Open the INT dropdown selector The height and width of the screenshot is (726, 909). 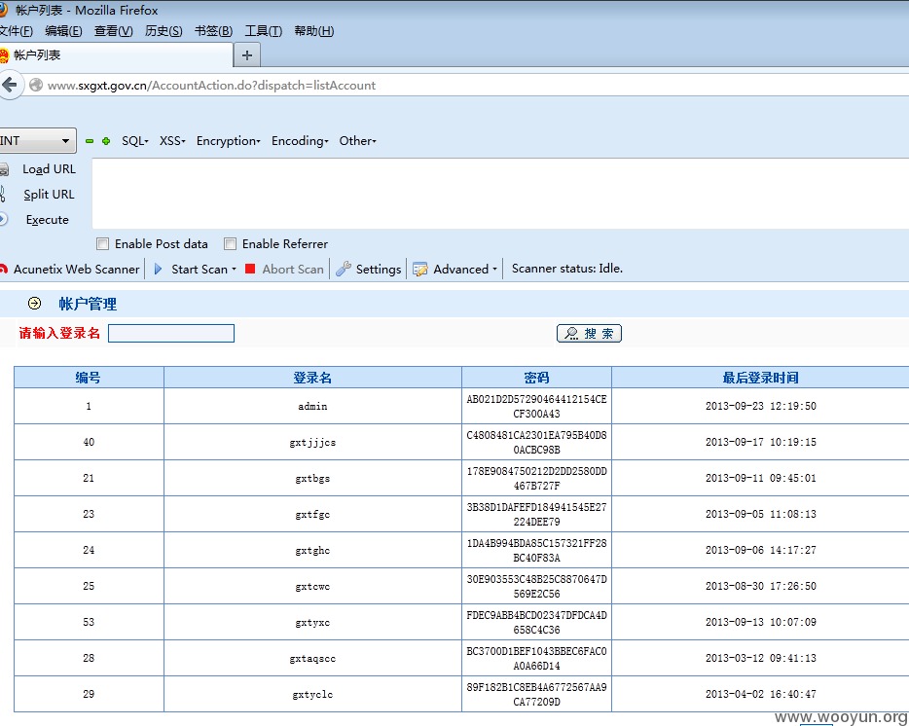click(x=36, y=141)
